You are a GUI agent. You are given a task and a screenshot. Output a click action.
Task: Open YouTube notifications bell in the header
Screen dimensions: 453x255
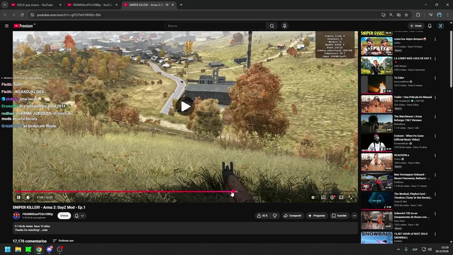[x=430, y=26]
